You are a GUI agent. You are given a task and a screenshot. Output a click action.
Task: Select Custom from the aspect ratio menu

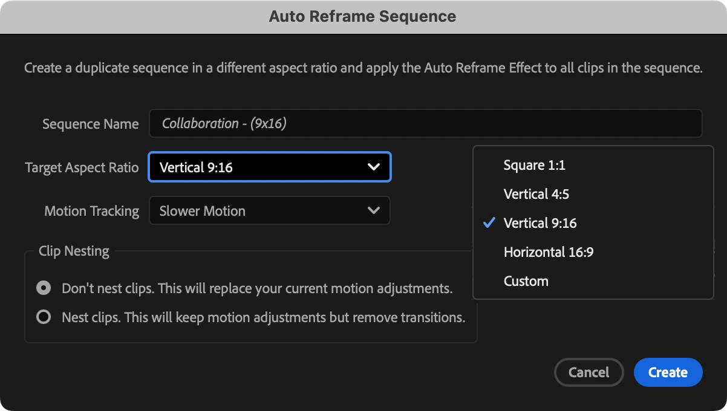(x=526, y=281)
